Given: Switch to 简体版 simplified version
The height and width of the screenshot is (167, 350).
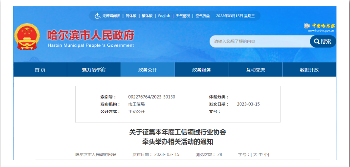Looking at the screenshot, I should point(131,16).
